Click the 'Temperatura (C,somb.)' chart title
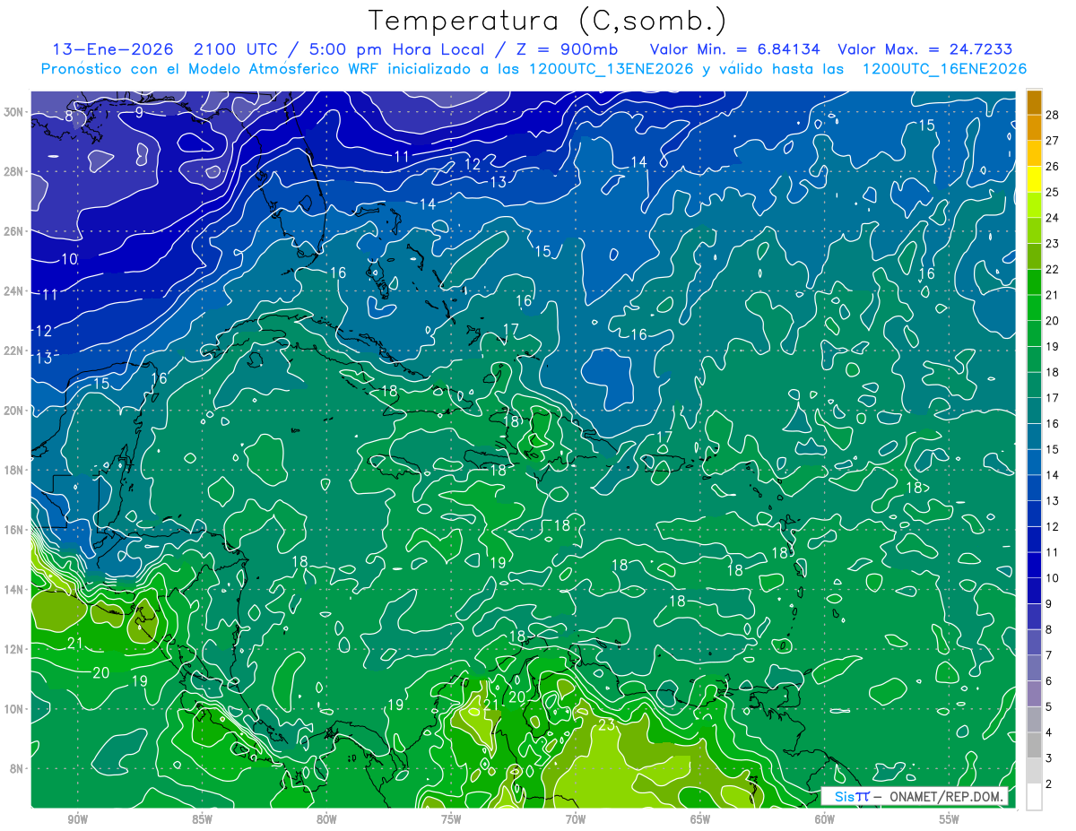The height and width of the screenshot is (831, 1076). (x=548, y=22)
